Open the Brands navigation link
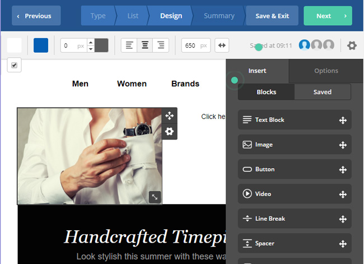Viewport: 364px width, 264px height. tap(185, 84)
